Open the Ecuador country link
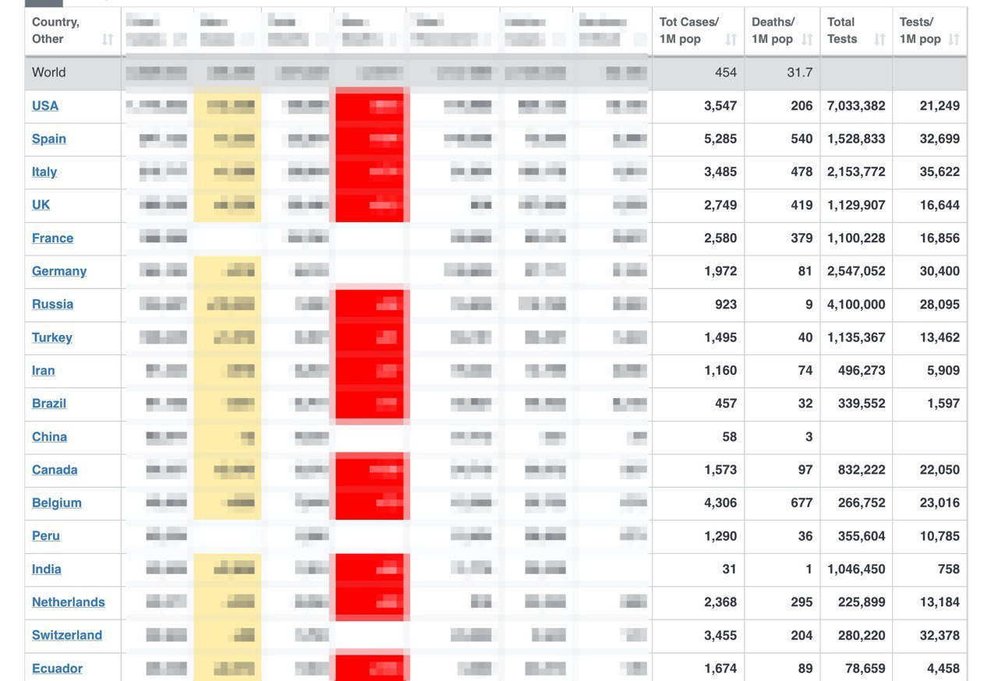Screen dimensions: 998x681 pos(57,669)
